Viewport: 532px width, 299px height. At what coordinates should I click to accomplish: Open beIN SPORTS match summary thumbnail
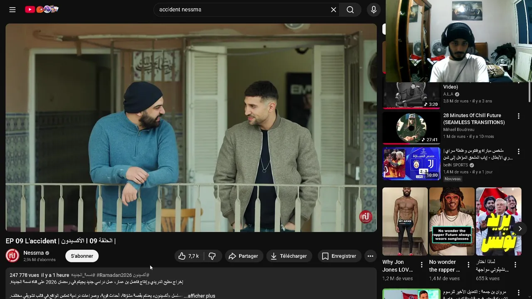tap(411, 164)
